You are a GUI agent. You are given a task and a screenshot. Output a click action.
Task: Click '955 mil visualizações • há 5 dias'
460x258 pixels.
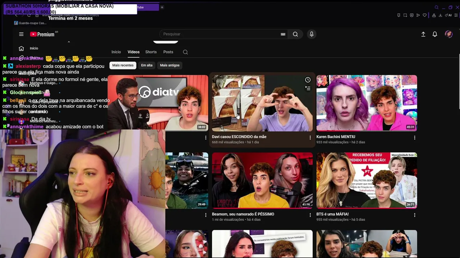[x=341, y=220]
